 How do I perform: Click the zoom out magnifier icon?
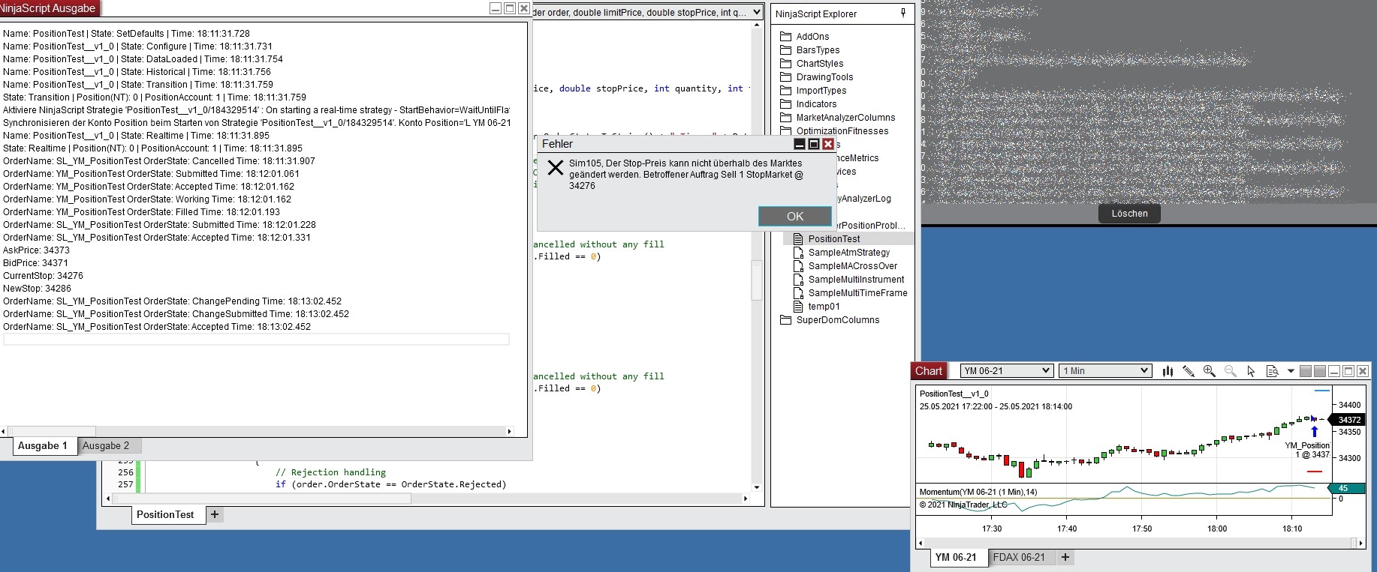coord(1230,371)
